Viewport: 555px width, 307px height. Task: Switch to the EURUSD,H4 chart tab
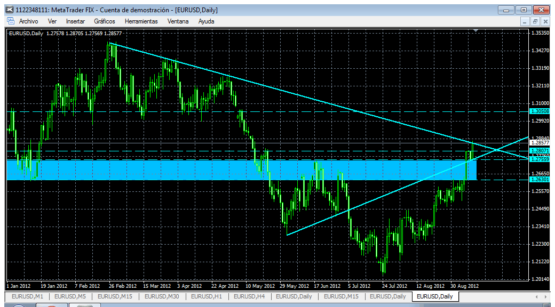250,296
